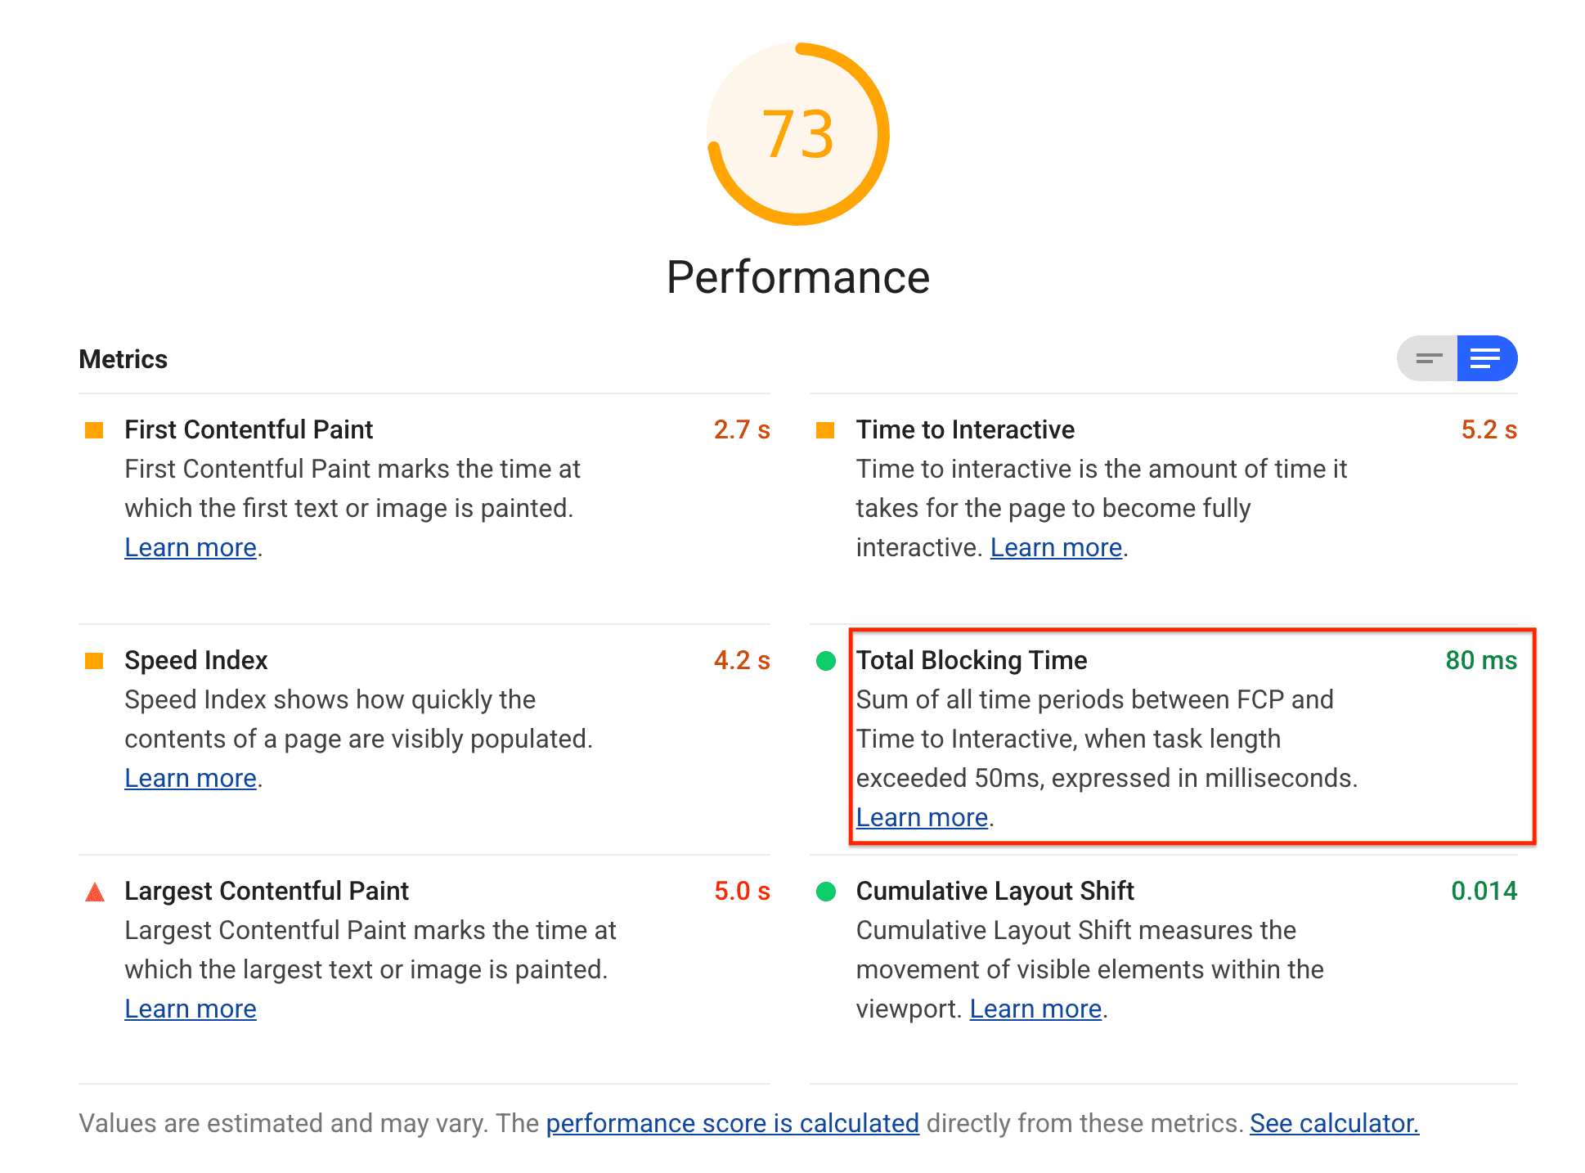1585x1173 pixels.
Task: Click the grid view toggle icon
Action: [x=1429, y=358]
